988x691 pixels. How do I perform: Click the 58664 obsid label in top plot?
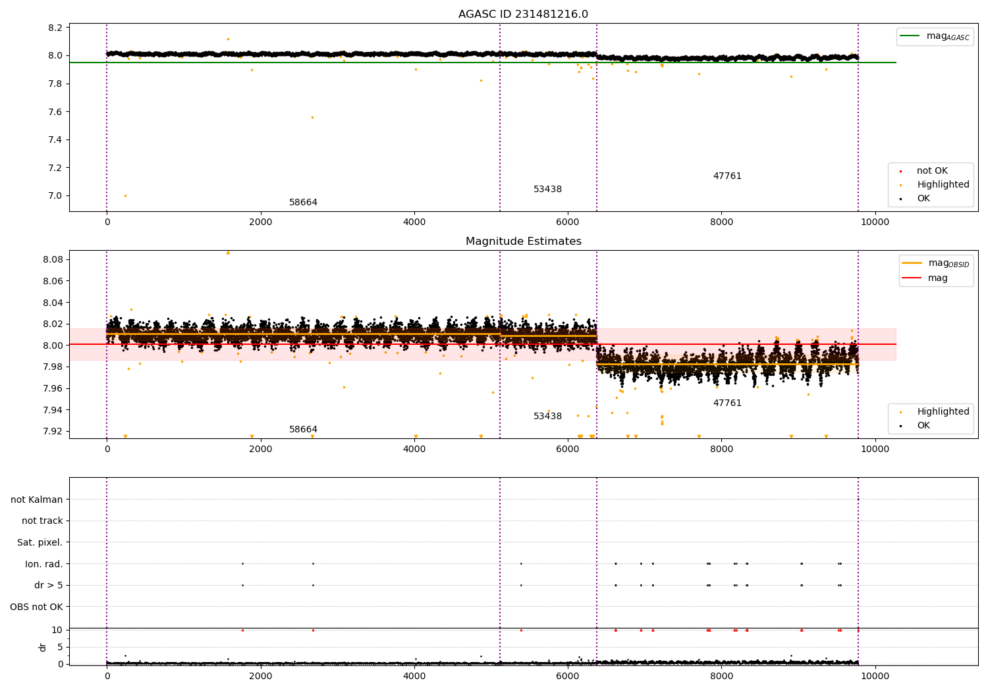click(x=303, y=203)
